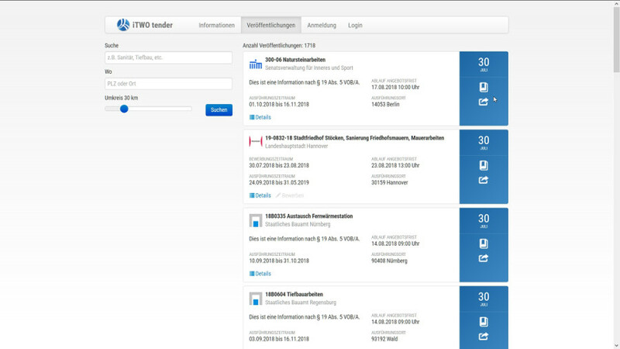Focus the Wo location input field
This screenshot has width=620, height=349.
168,84
